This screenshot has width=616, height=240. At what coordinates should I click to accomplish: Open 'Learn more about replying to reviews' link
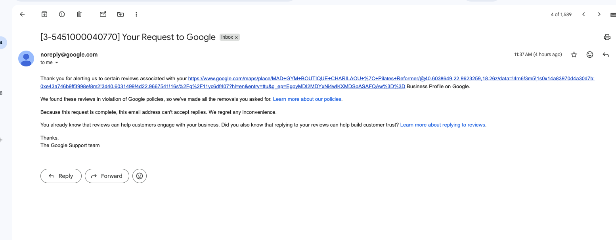click(x=443, y=125)
